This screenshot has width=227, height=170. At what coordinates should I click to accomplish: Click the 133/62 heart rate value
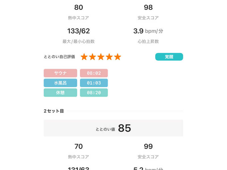79,31
